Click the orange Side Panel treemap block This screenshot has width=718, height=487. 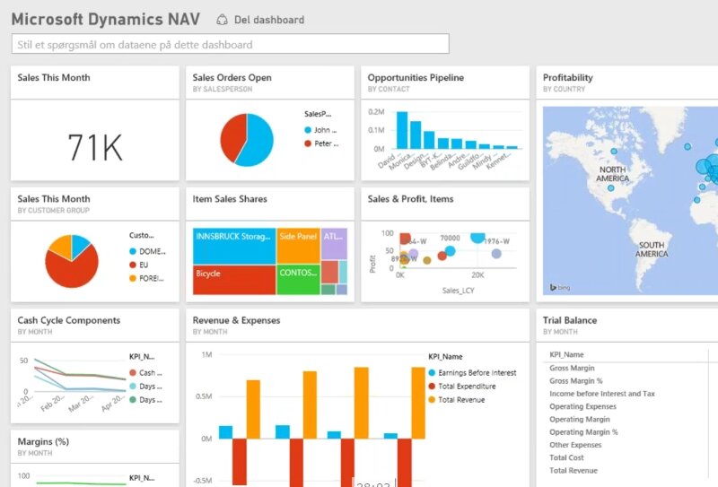click(297, 242)
